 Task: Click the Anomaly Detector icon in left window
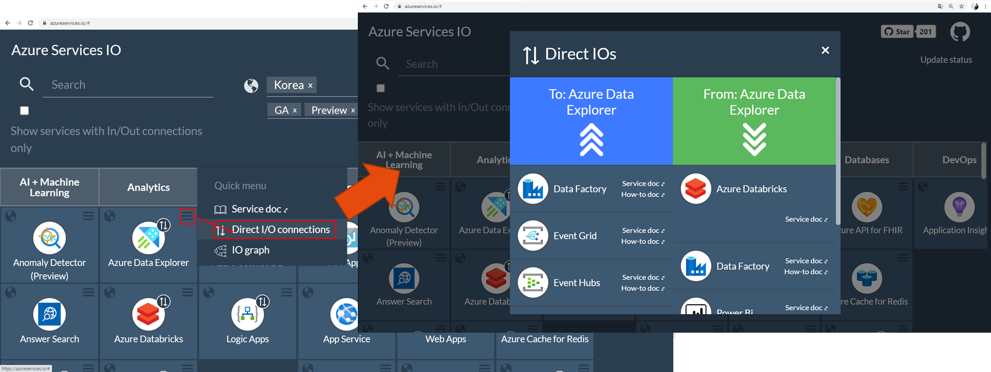pos(50,238)
